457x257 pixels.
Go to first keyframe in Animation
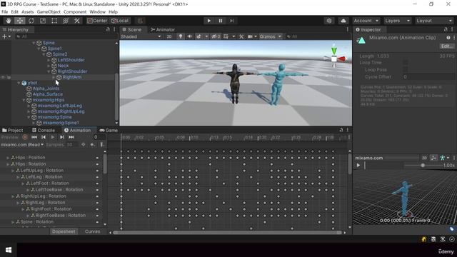pos(34,137)
